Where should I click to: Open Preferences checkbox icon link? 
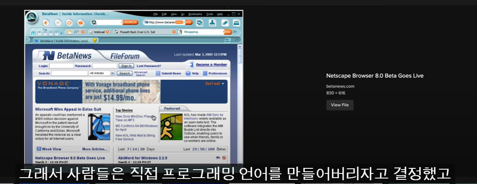[205, 74]
